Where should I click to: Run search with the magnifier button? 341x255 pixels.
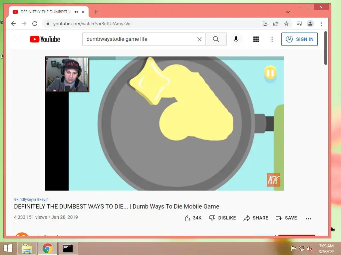[216, 39]
